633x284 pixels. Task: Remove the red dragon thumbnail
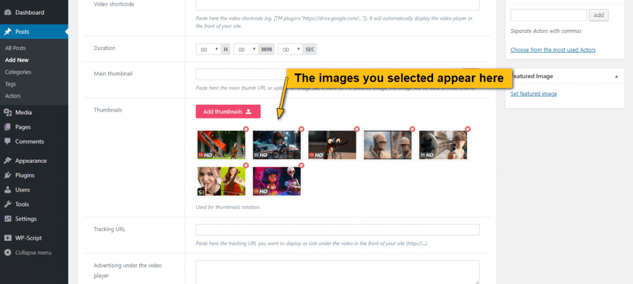(246, 129)
